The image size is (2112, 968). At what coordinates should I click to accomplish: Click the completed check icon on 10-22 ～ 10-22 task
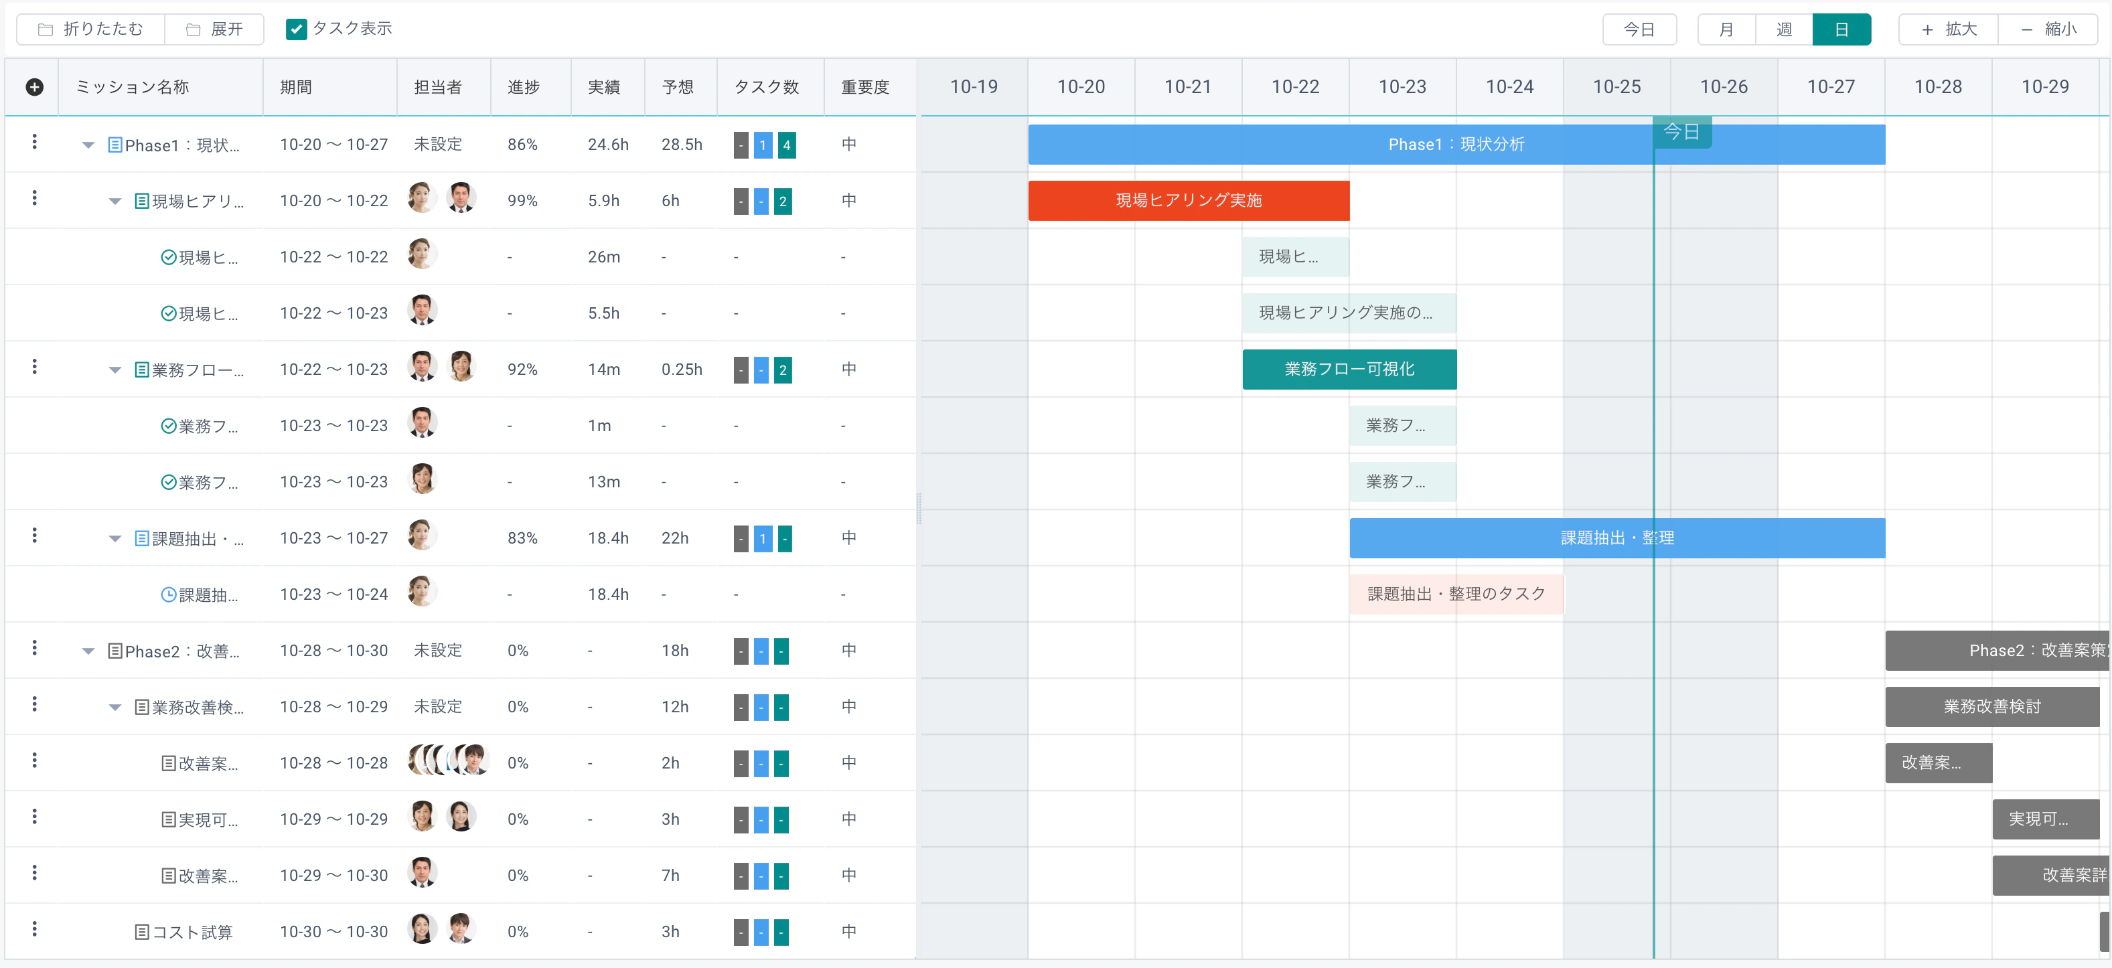tap(168, 257)
